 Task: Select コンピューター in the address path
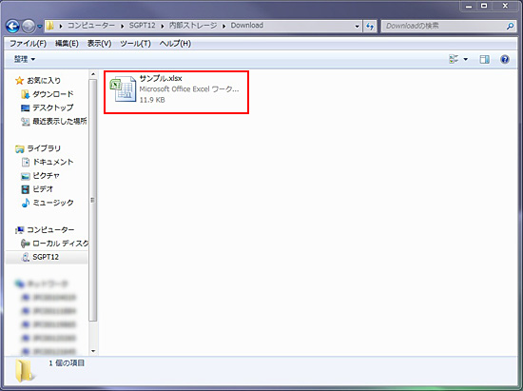pos(91,26)
